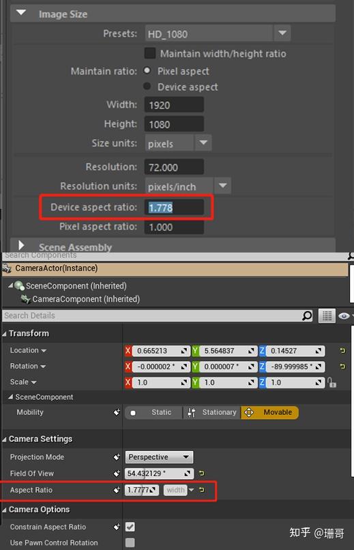Viewport: 354px width, 550px height.
Task: Select CameraComponent (Inherited) in the tree
Action: 85,299
